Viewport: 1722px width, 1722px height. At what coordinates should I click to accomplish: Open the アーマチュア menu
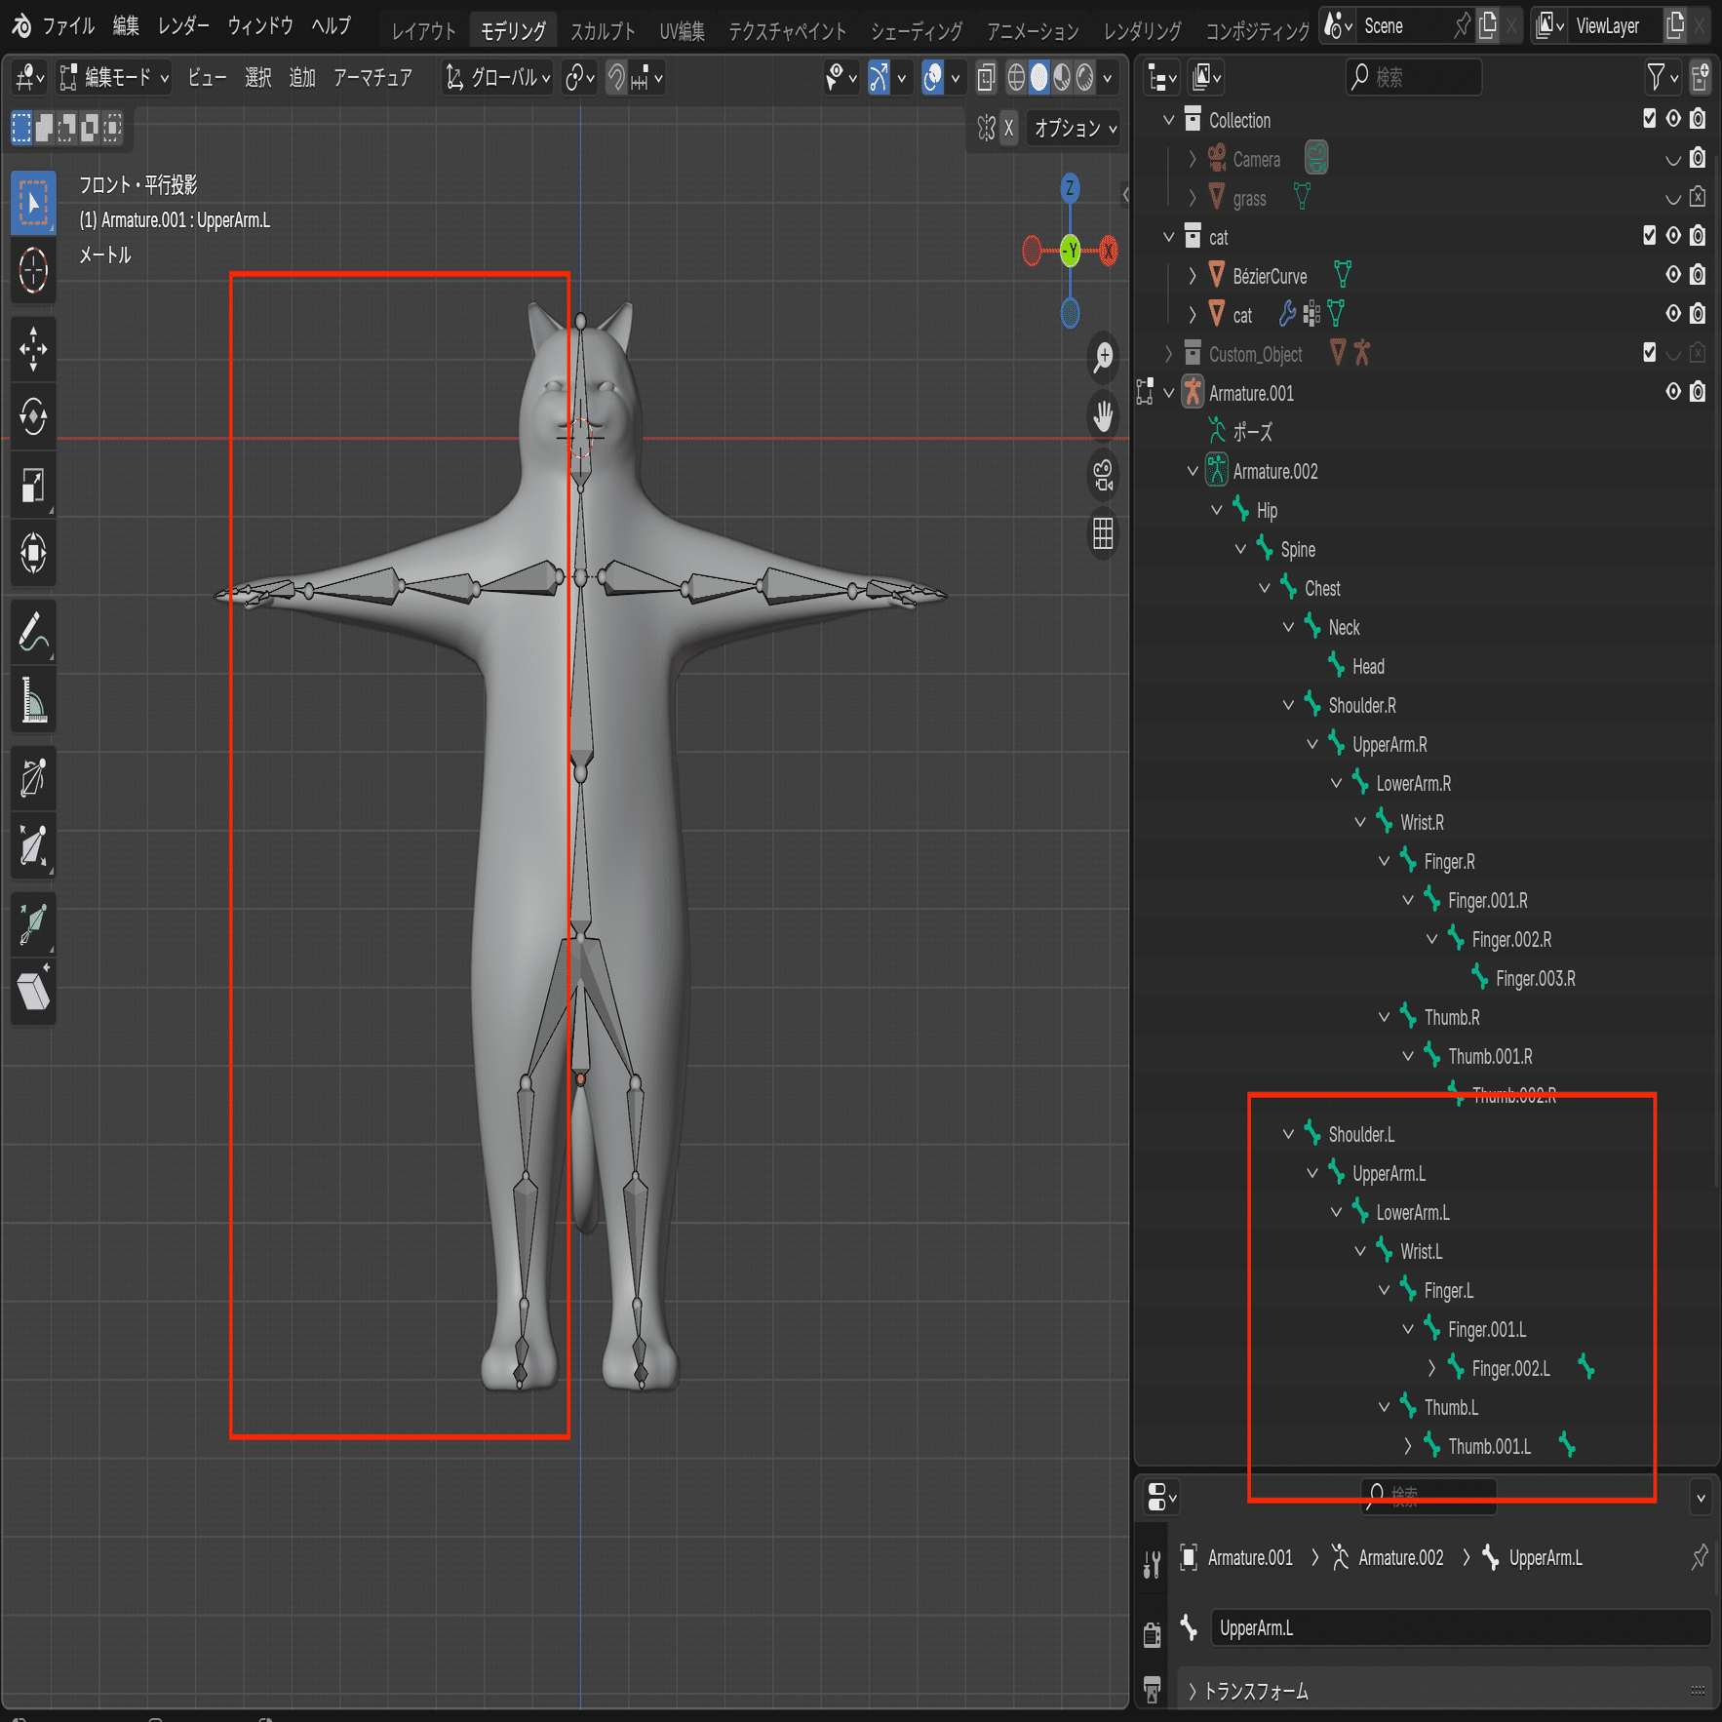click(372, 78)
